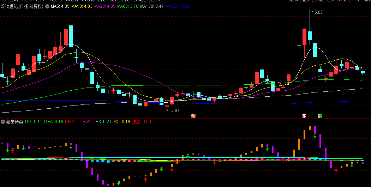The width and height of the screenshot is (371, 187).
Task: Click the red 选股: 0.00 value
Action: click(x=141, y=122)
